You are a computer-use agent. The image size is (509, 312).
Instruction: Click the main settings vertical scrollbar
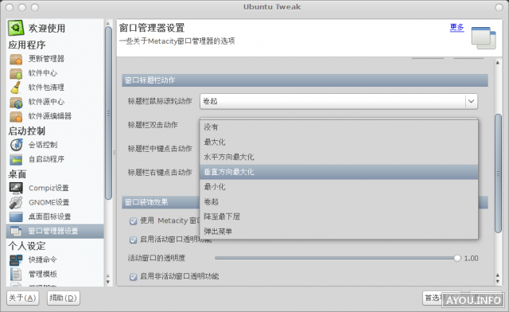[x=498, y=174]
